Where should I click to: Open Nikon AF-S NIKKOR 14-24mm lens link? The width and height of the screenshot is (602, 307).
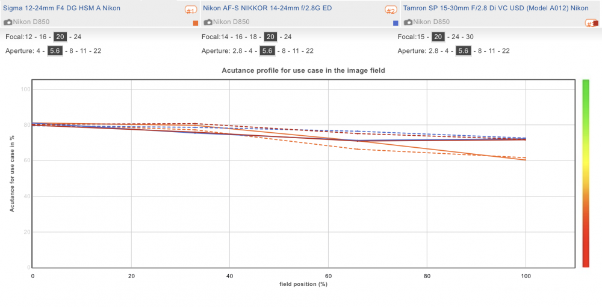tap(267, 8)
